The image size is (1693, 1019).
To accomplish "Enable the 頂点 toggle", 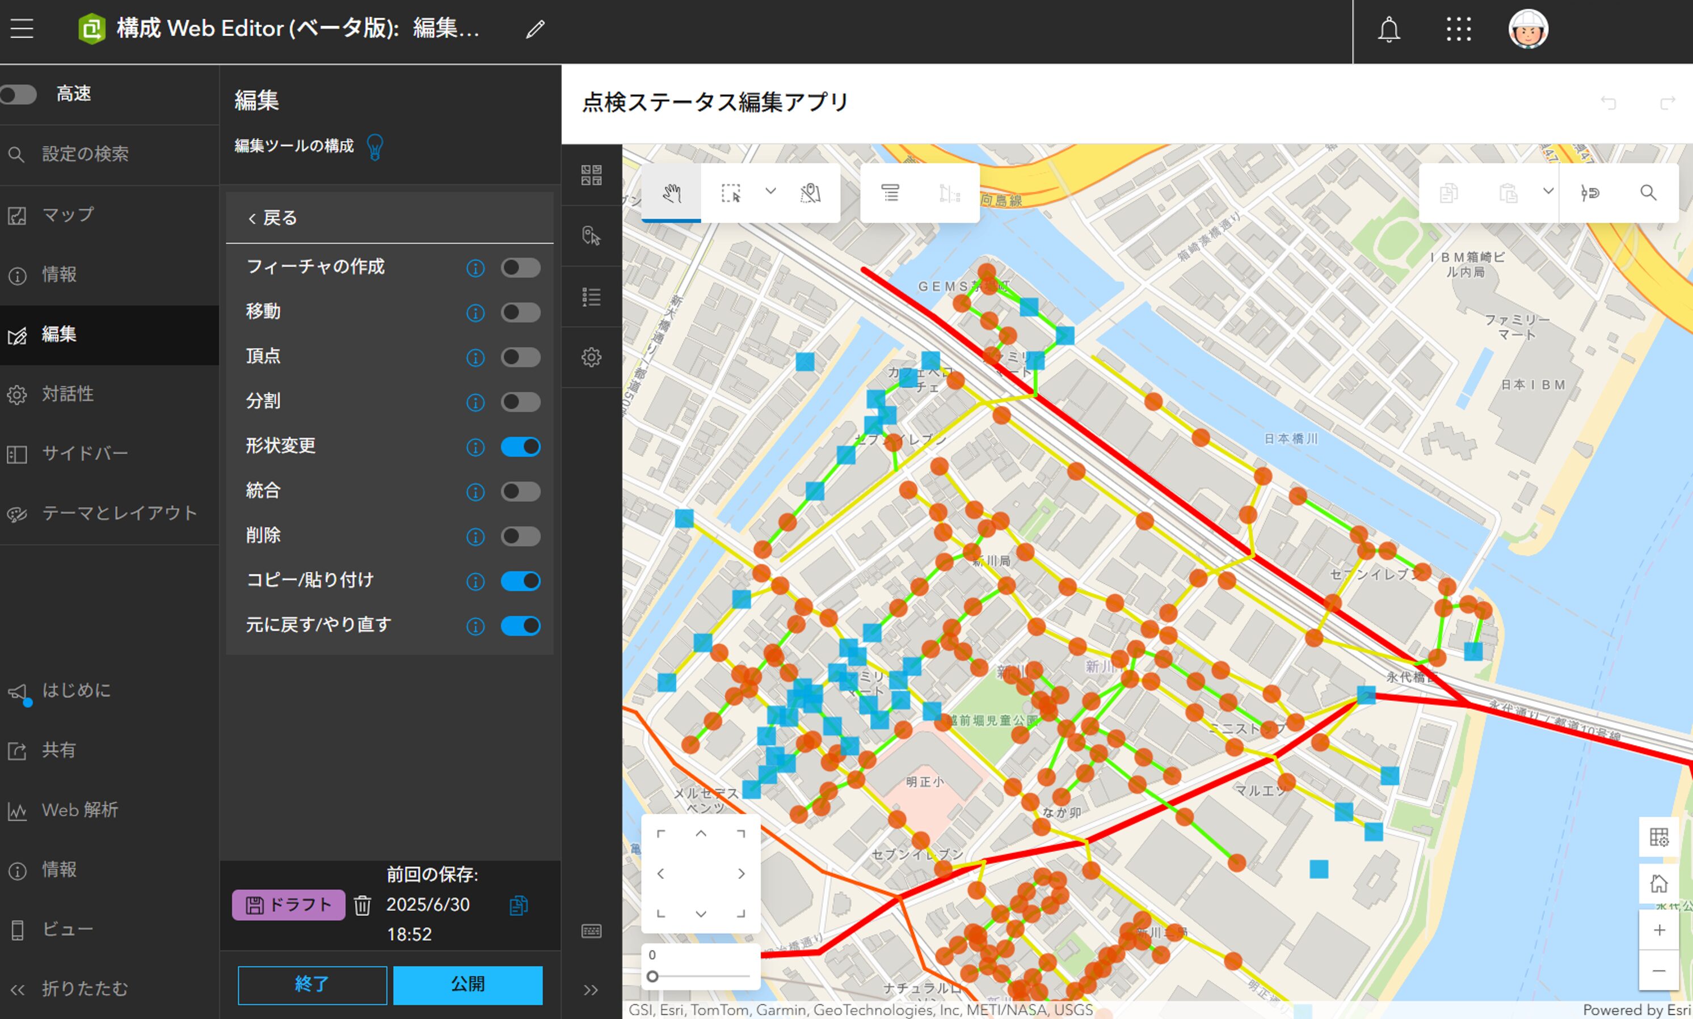I will coord(521,357).
